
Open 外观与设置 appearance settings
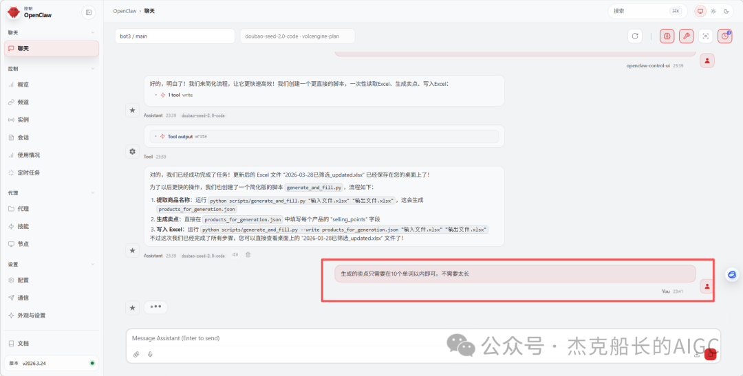[x=52, y=316]
